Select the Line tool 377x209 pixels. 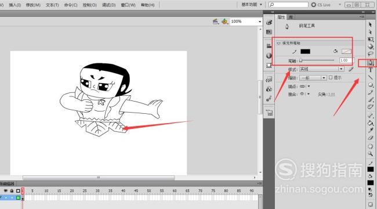(370, 77)
